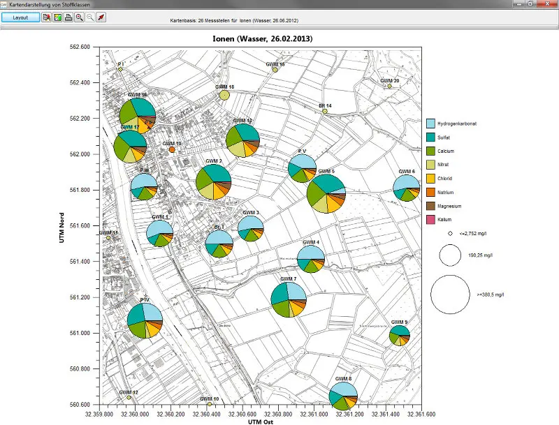Viewport: 559px width, 425px height.
Task: Click the Hydrogenkarbonat legend color swatch
Action: click(430, 124)
